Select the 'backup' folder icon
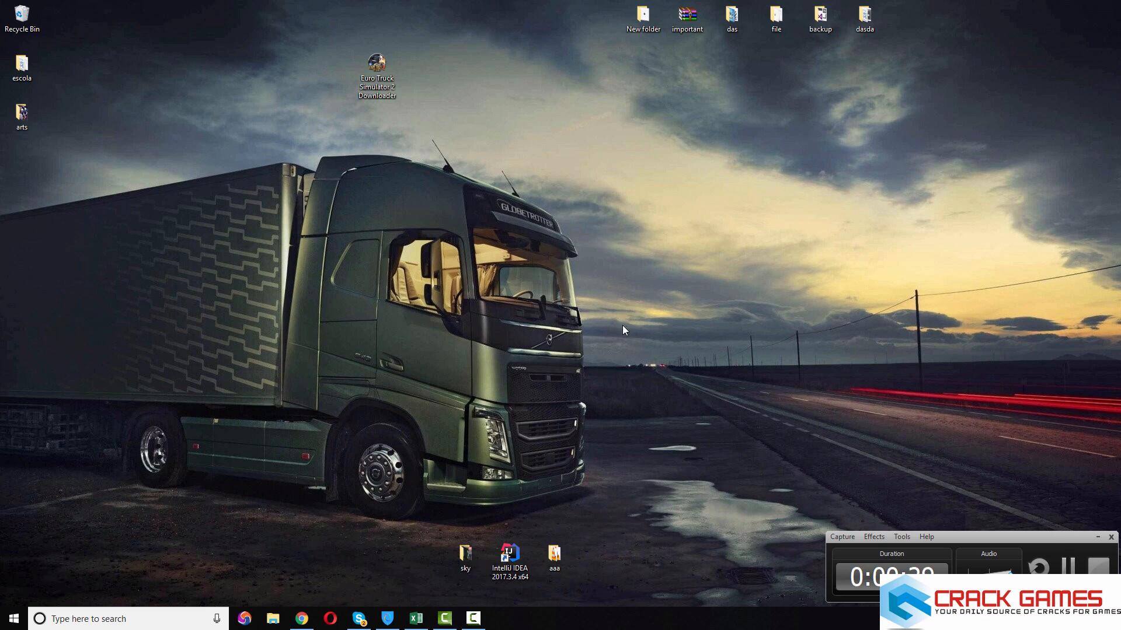Image resolution: width=1121 pixels, height=630 pixels. point(820,14)
